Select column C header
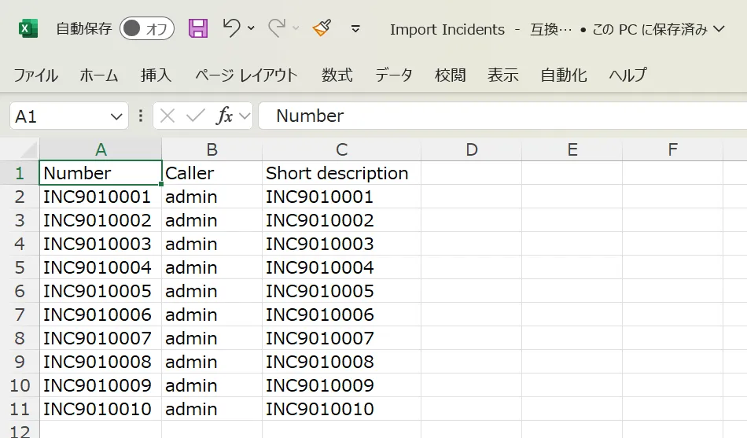The image size is (747, 438). 341,149
